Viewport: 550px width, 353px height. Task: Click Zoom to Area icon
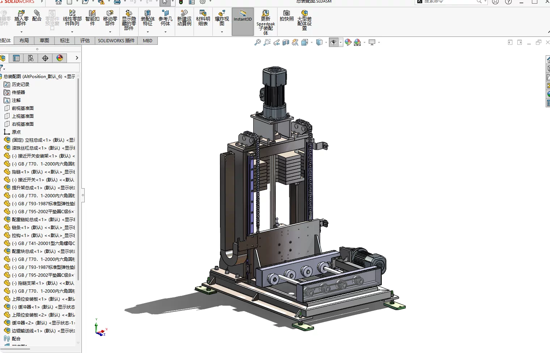(267, 42)
